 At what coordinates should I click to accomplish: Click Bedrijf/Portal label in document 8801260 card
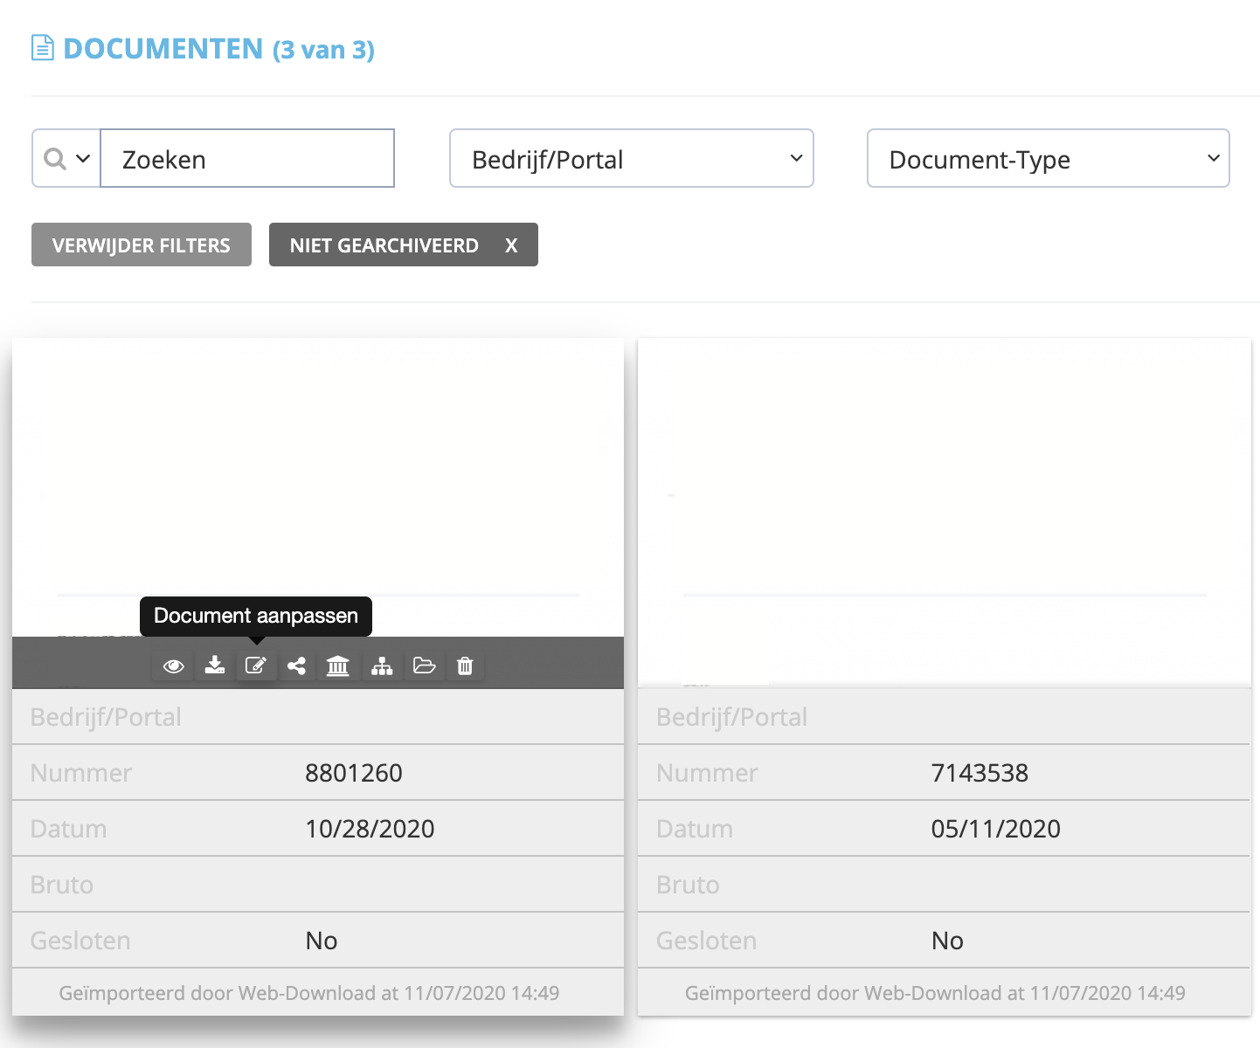[x=106, y=717]
